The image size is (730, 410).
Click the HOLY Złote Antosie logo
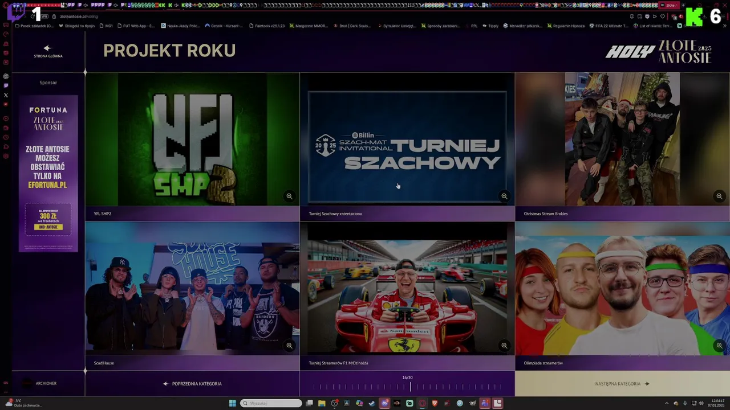click(x=658, y=52)
